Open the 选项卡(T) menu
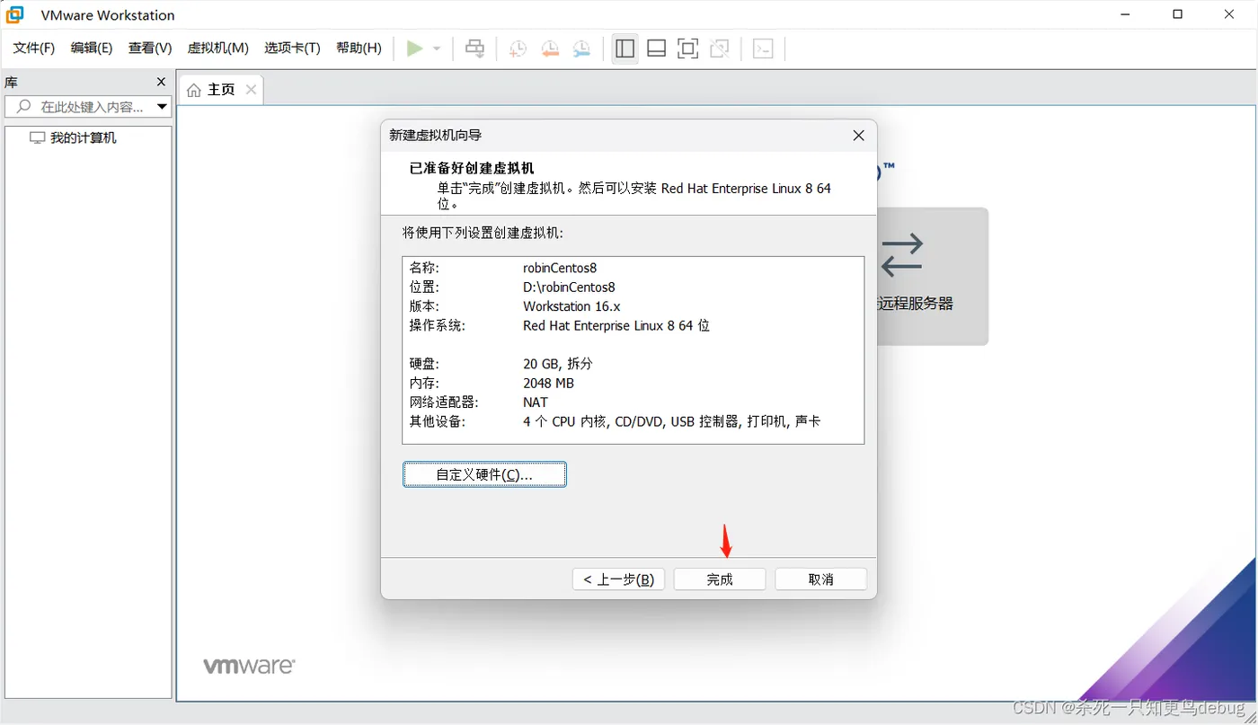 pos(292,48)
